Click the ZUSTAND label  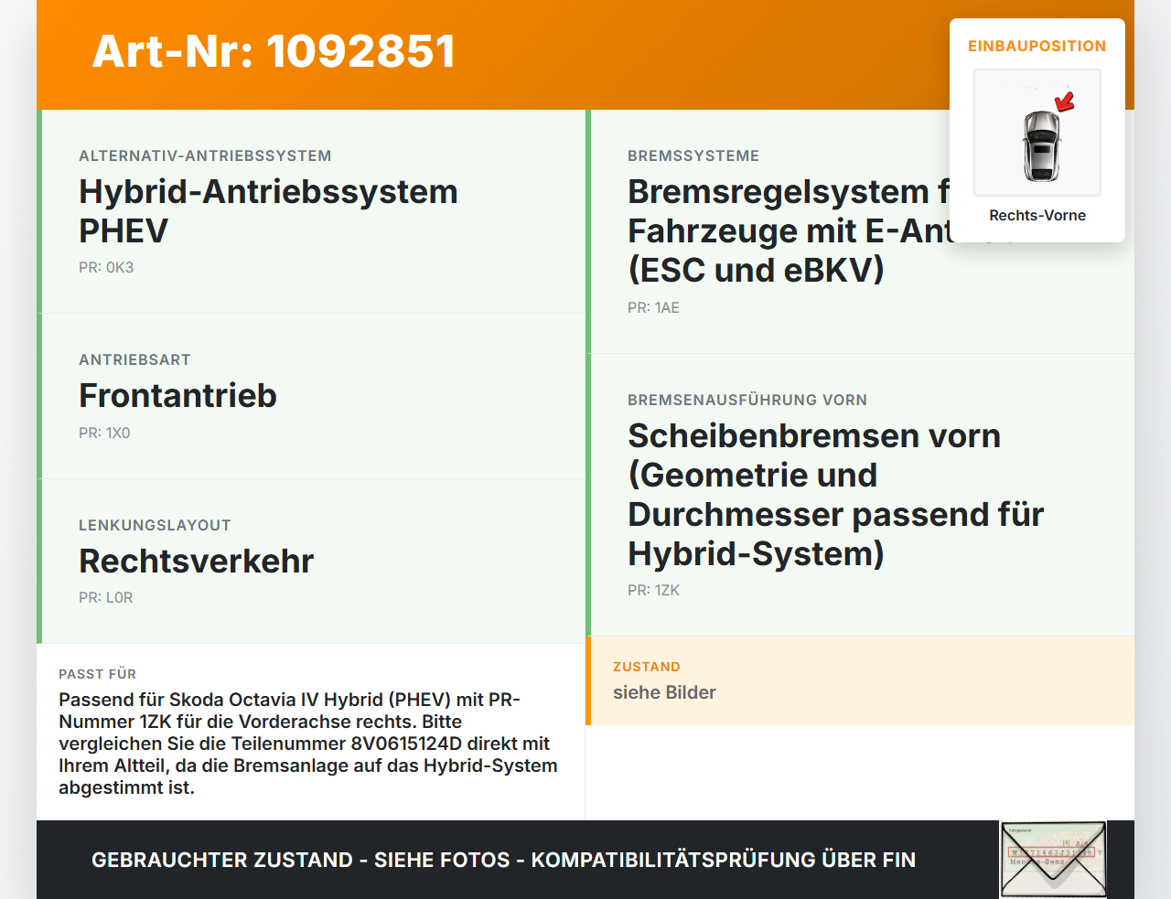tap(647, 667)
